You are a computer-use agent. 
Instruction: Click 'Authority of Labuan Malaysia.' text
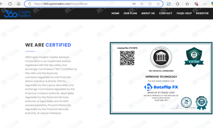43,113
